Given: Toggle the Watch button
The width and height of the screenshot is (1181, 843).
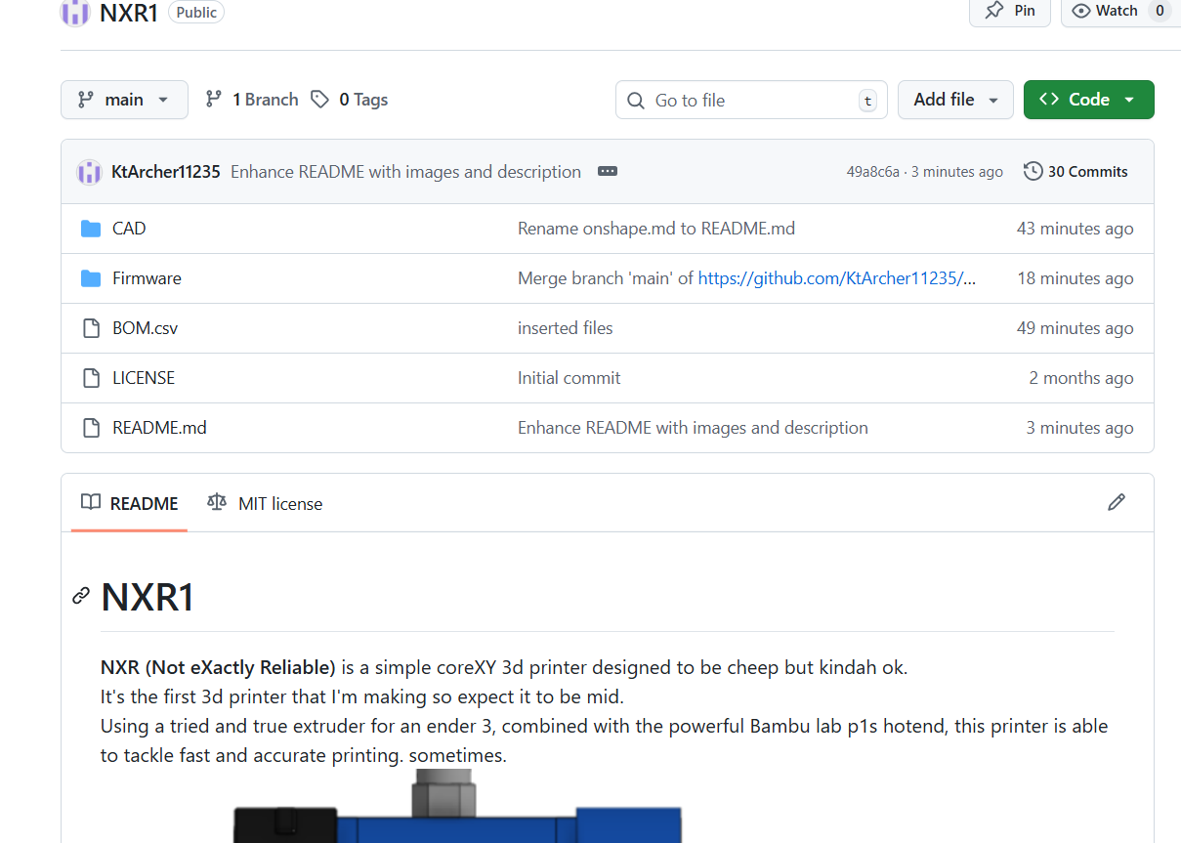Looking at the screenshot, I should pos(1105,11).
